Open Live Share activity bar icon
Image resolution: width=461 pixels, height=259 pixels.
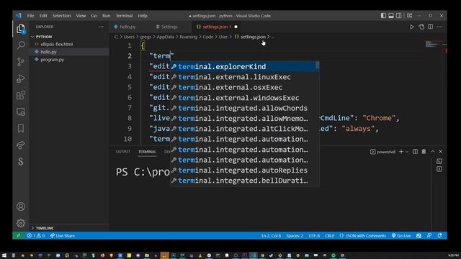(21, 145)
